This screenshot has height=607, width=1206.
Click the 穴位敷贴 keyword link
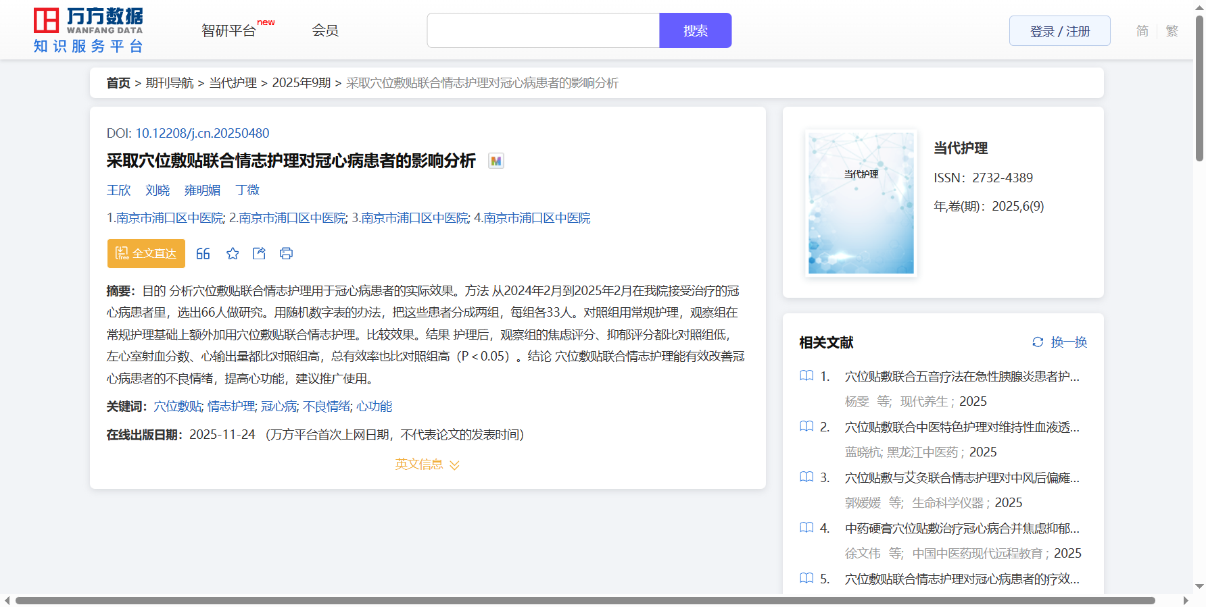178,406
